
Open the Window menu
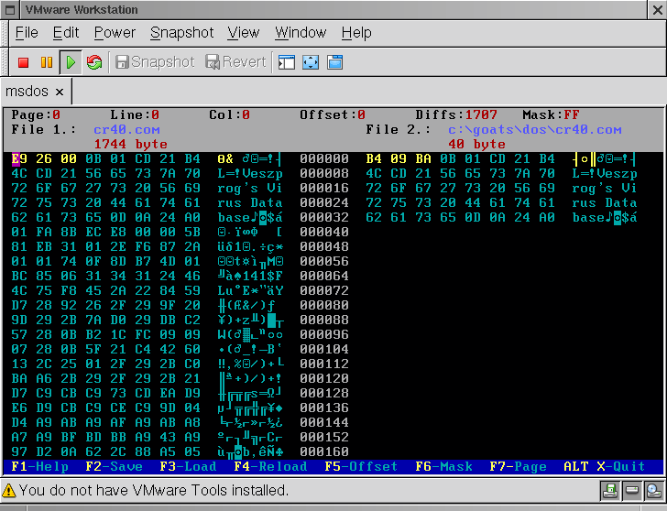[301, 33]
